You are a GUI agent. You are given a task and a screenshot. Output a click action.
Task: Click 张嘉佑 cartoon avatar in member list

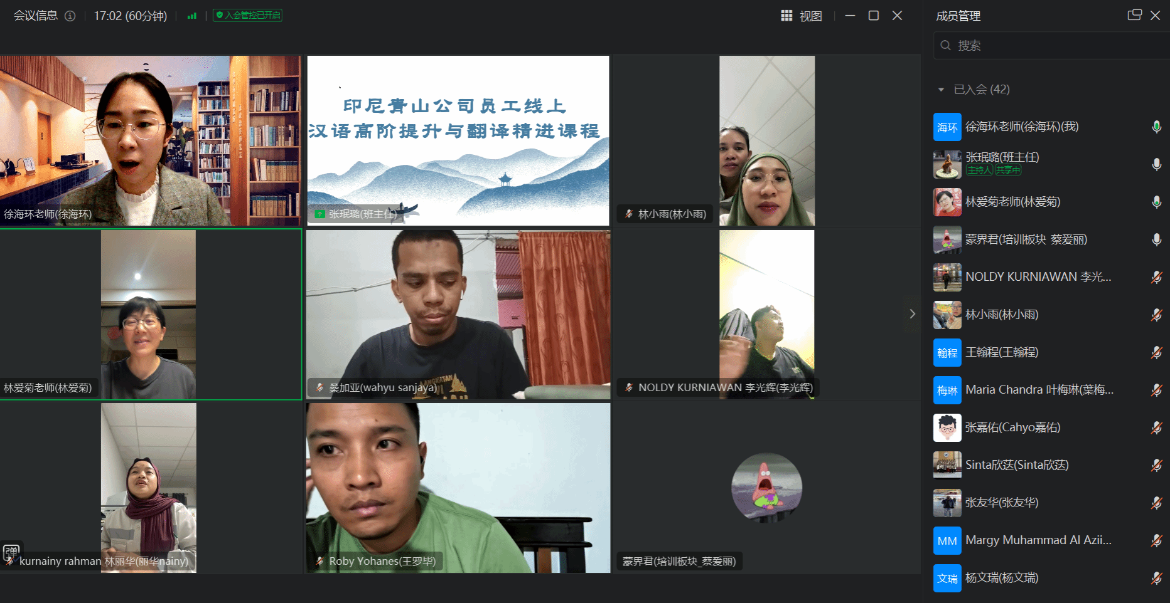pos(947,427)
